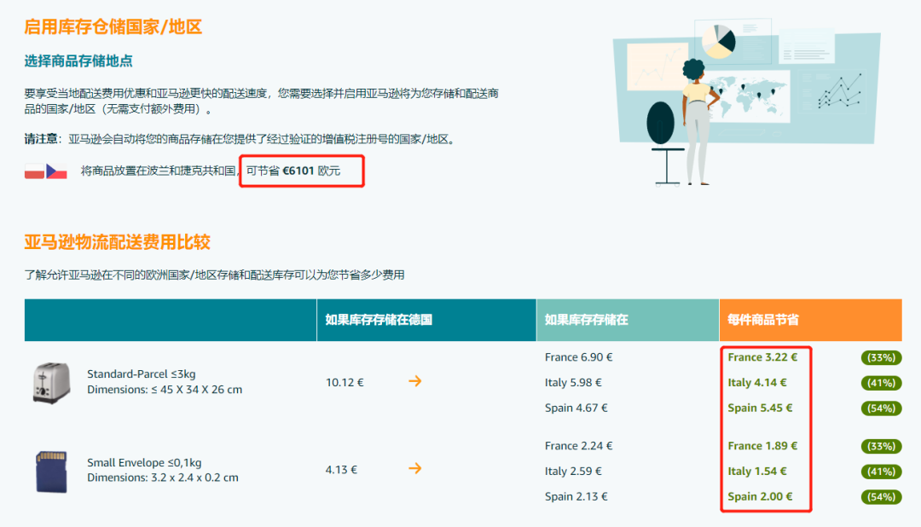The width and height of the screenshot is (921, 527).
Task: Click the Dimensions ≤ 45 X 34 X 26 cm text
Action: pyautogui.click(x=165, y=390)
